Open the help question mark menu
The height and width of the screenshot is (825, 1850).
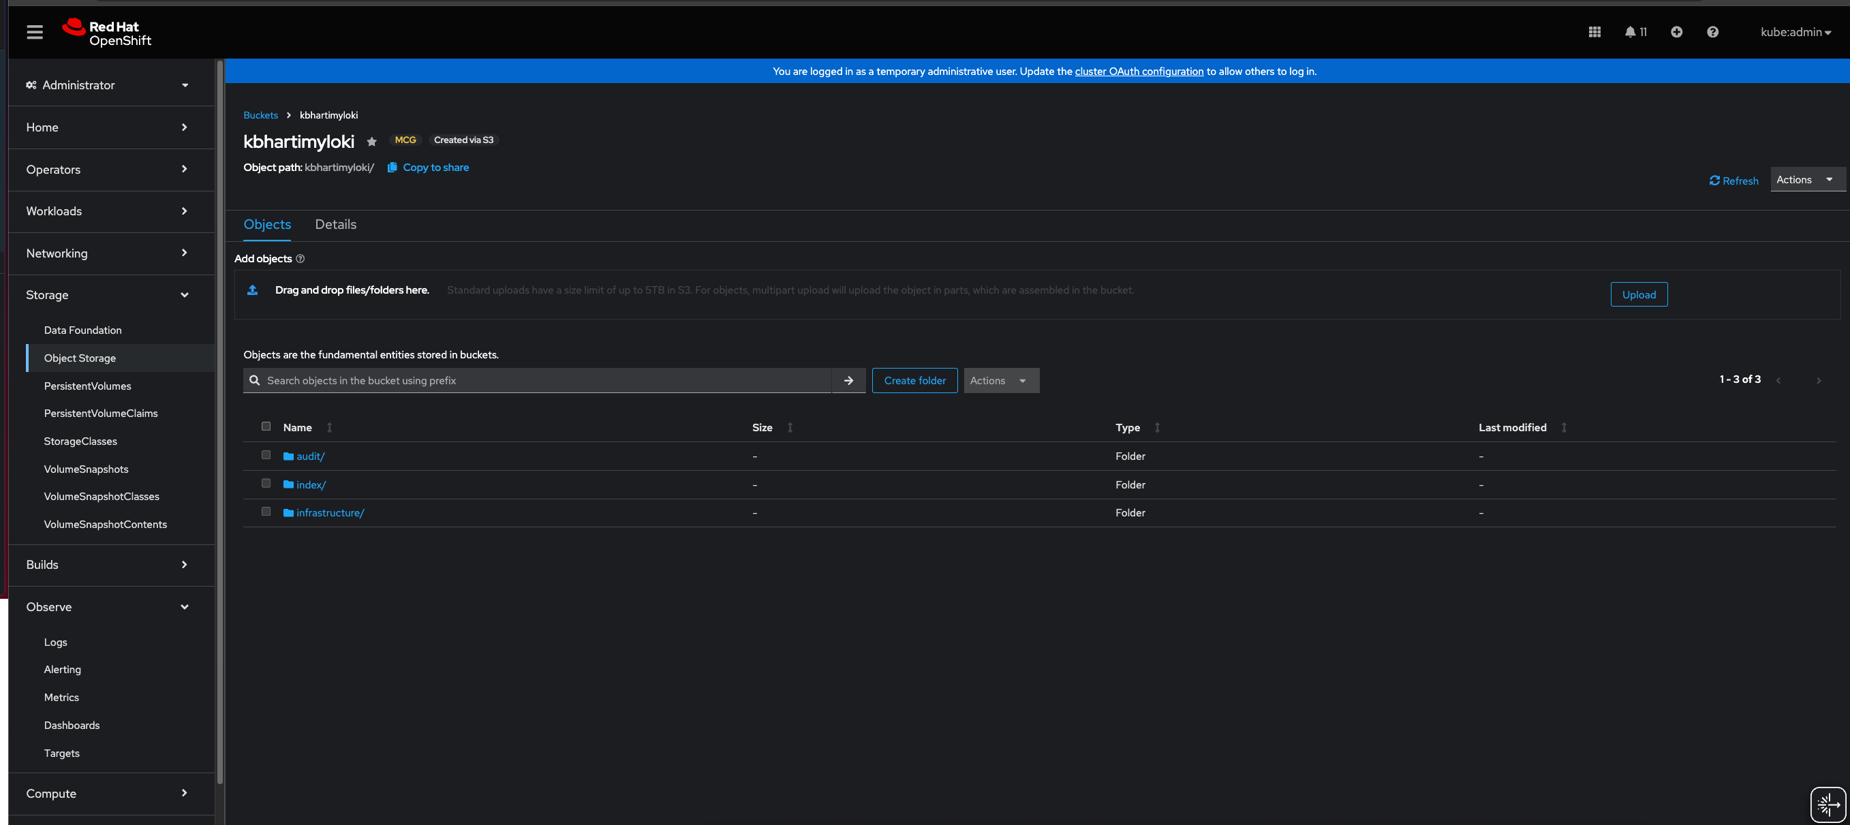coord(1712,31)
